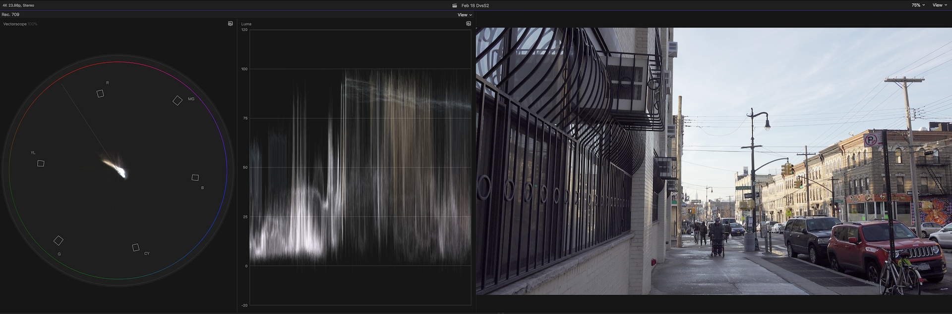Screen dimensions: 952x314
Task: Click the magenta MG target box
Action: [x=177, y=101]
